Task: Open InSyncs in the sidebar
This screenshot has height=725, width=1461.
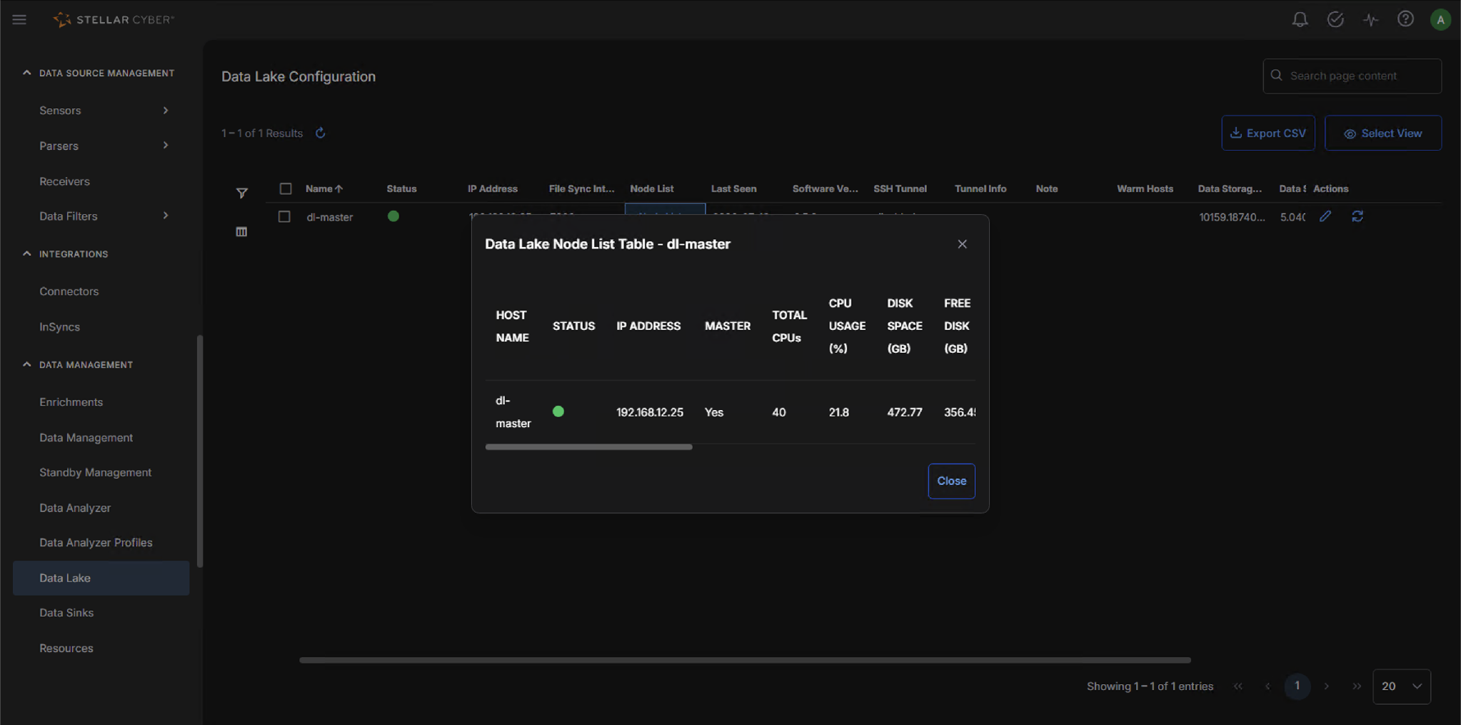Action: click(x=60, y=327)
